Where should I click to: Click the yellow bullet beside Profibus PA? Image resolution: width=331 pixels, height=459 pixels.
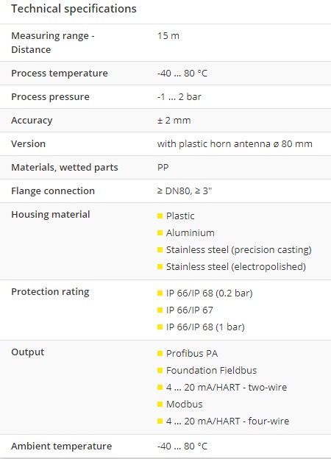pyautogui.click(x=160, y=354)
